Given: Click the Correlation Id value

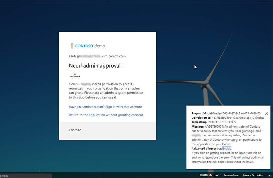Looking at the screenshot, I should (x=238, y=118).
